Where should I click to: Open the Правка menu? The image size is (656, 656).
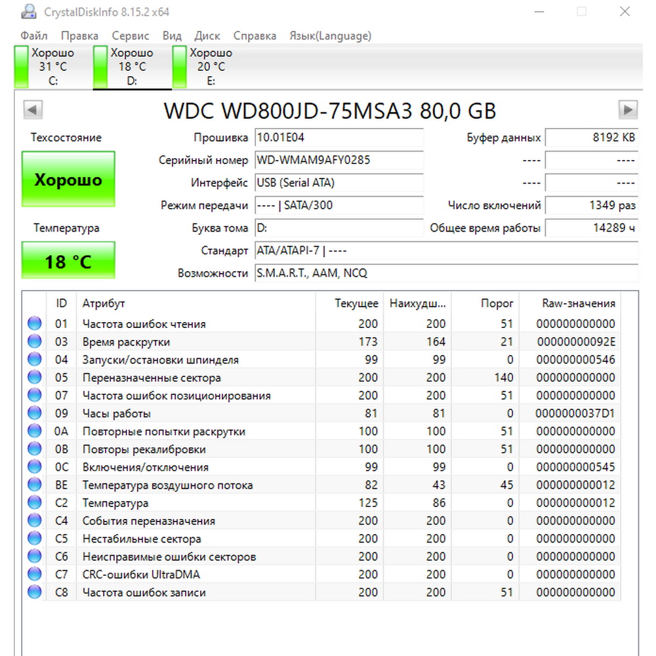click(x=79, y=36)
